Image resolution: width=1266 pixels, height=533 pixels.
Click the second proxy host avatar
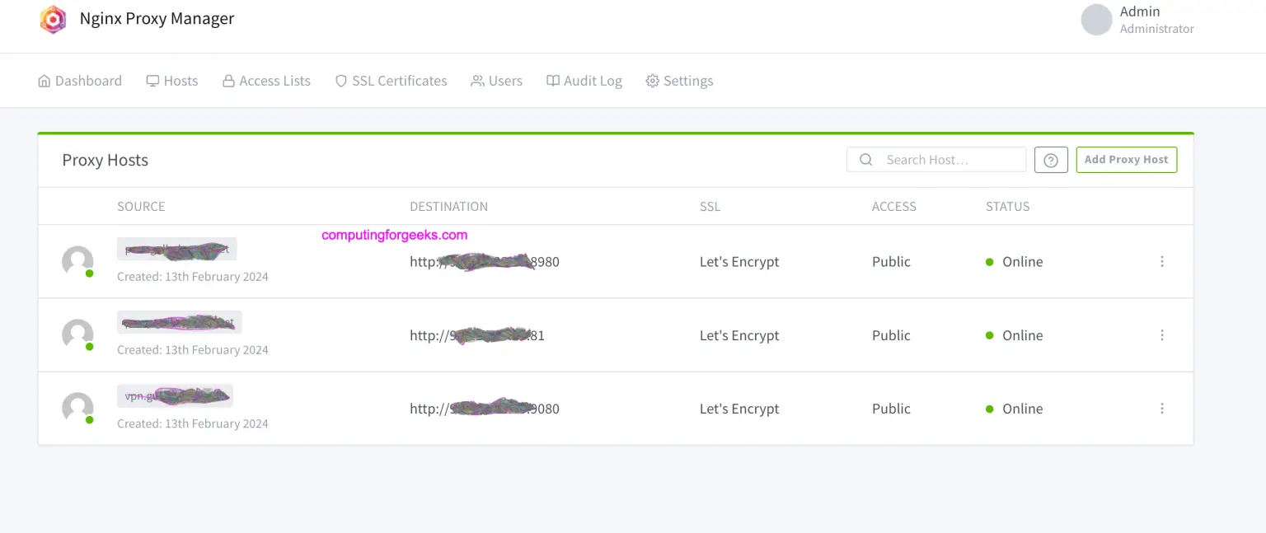coord(77,334)
